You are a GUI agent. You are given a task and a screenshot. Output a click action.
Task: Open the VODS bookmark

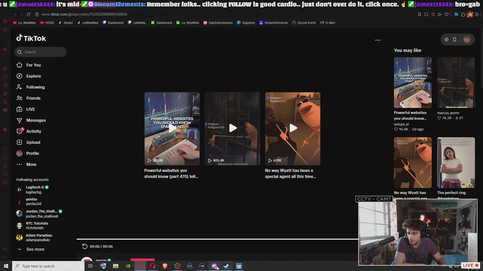point(47,23)
